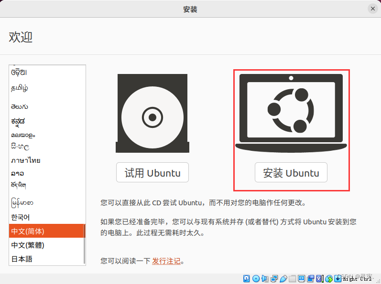Click VirtualBox CPU virtualization status icon
This screenshot has width=381, height=284.
click(320, 278)
